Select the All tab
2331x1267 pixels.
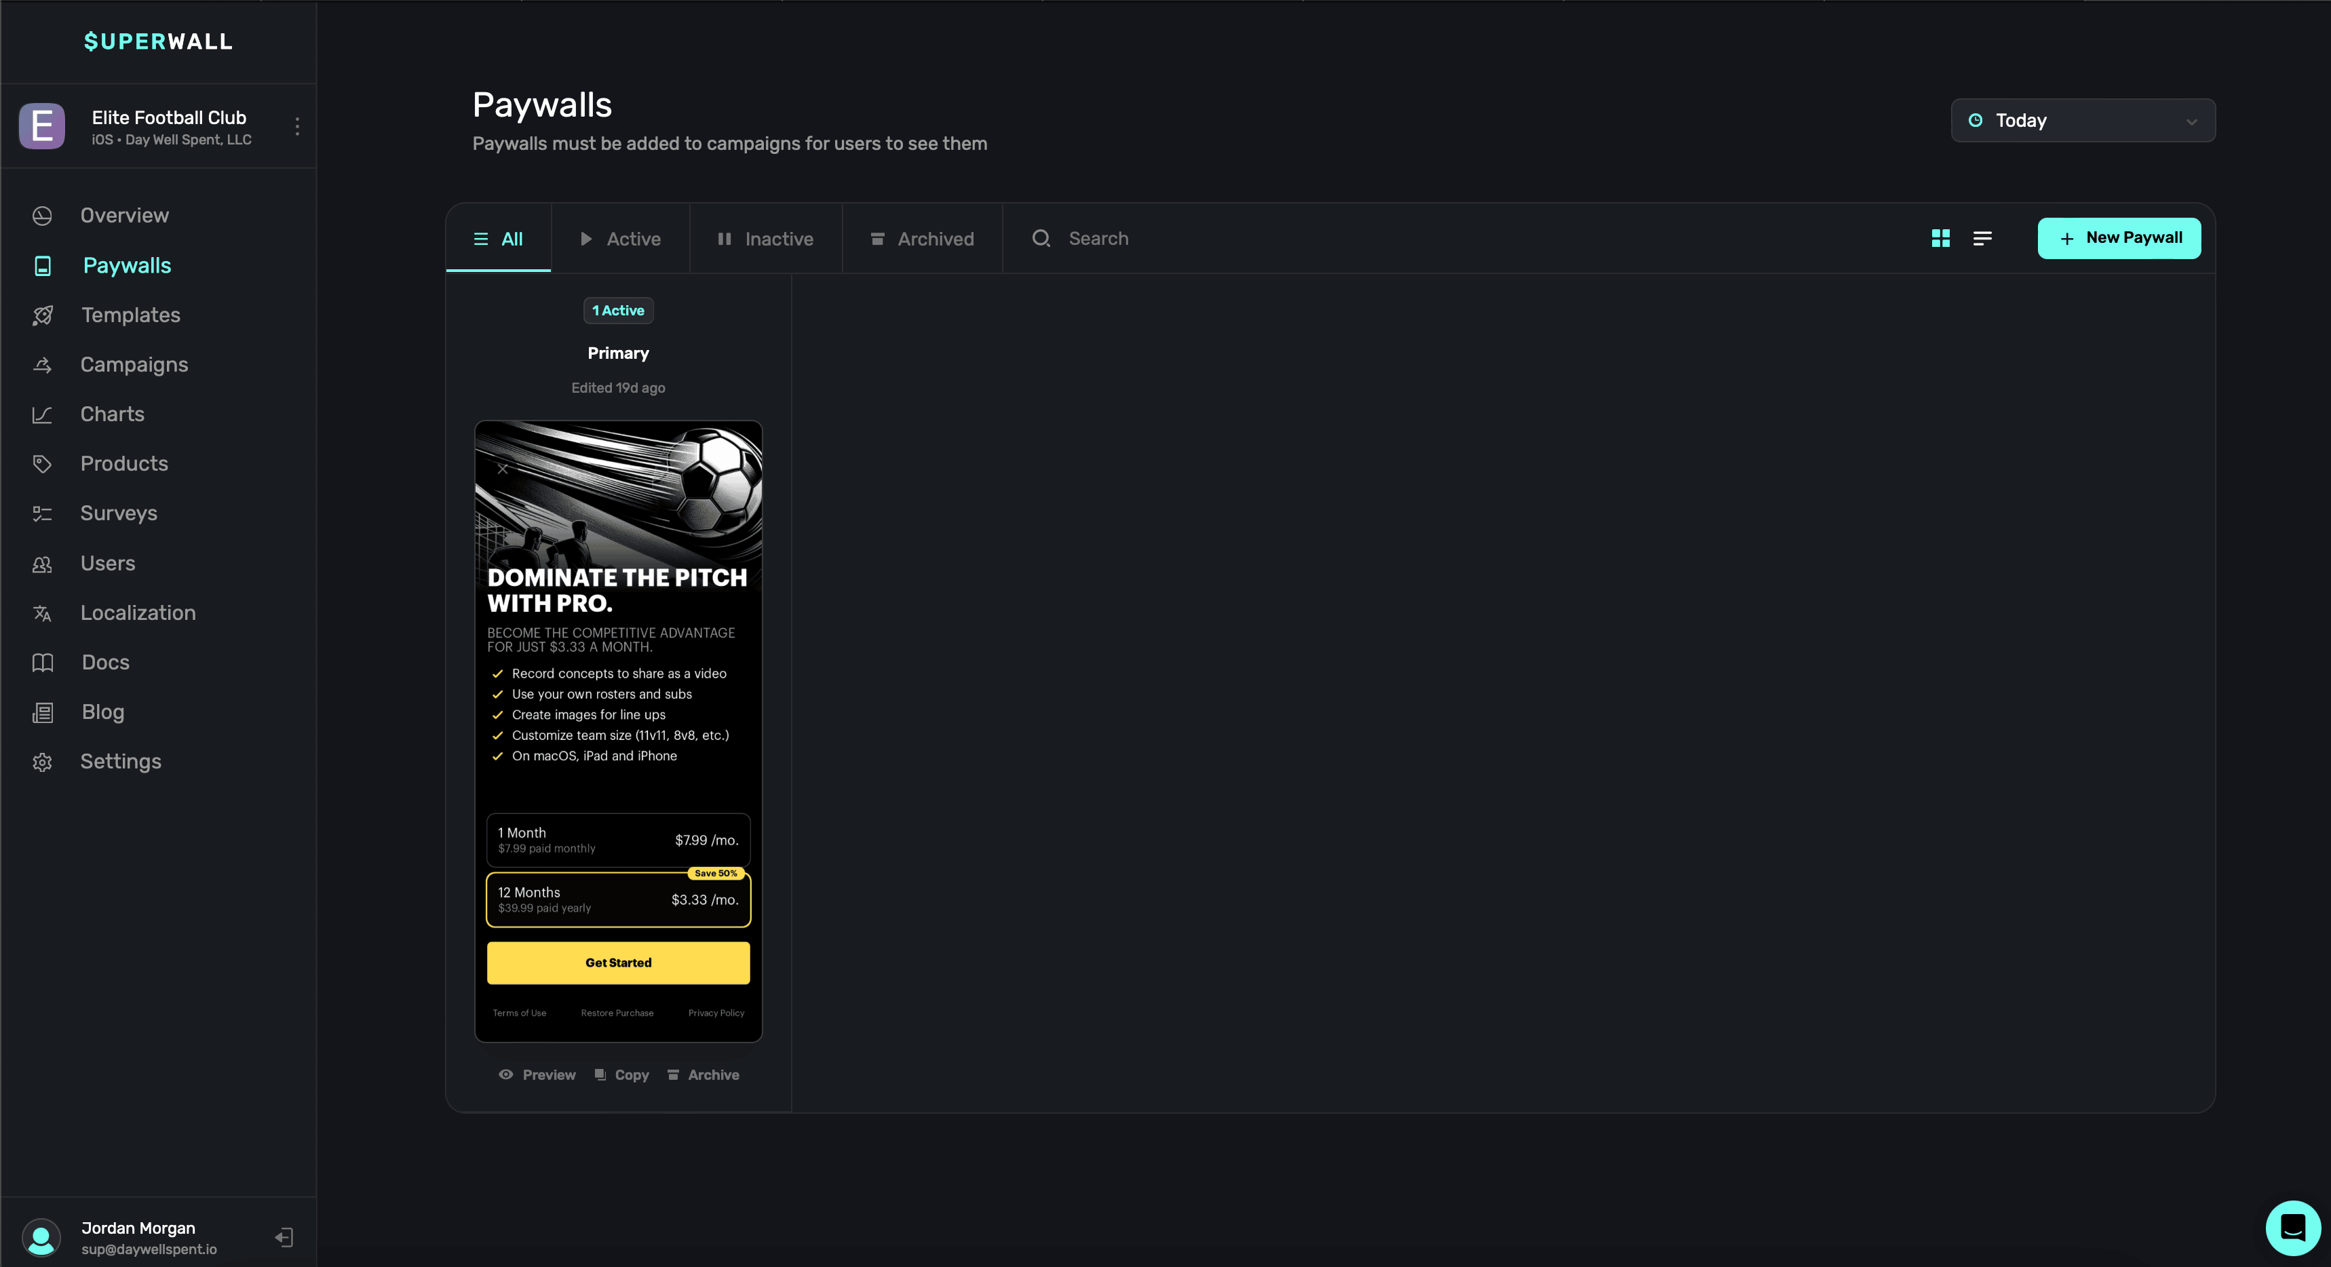[499, 238]
